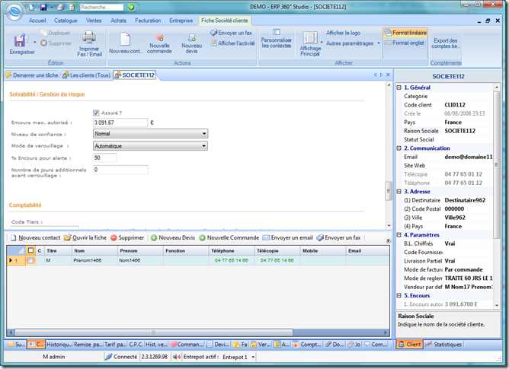The width and height of the screenshot is (509, 369).
Task: Click the Recherche search box
Action: tap(101, 7)
